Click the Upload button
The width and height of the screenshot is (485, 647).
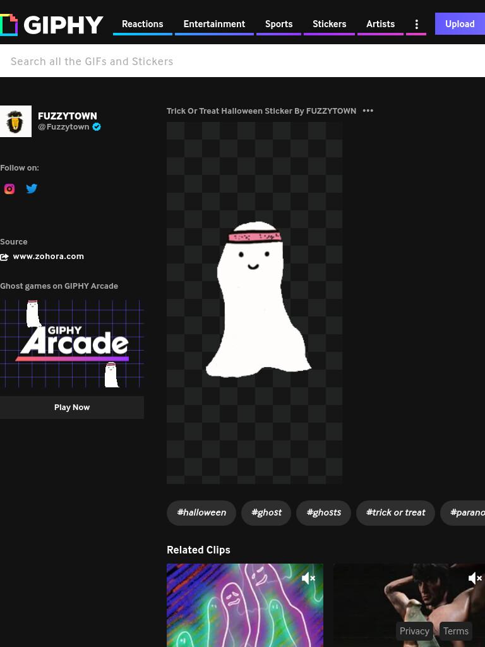(460, 24)
